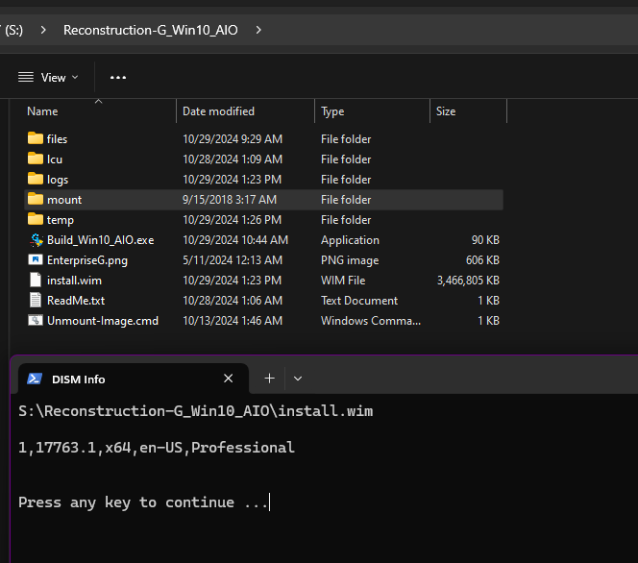Open the mount folder icon
Screen dimensions: 638x563
click(36, 200)
